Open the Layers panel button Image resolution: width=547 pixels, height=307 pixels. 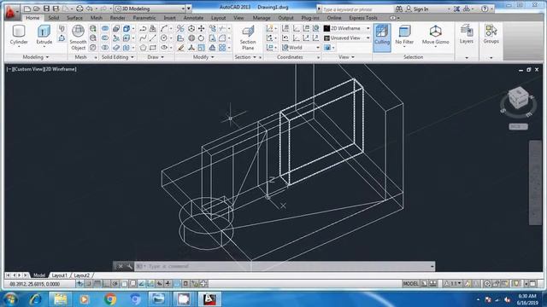tap(466, 35)
